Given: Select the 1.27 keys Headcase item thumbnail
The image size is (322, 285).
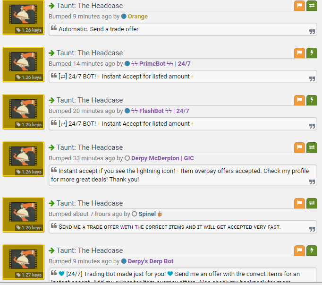Looking at the screenshot, I should tap(24, 262).
